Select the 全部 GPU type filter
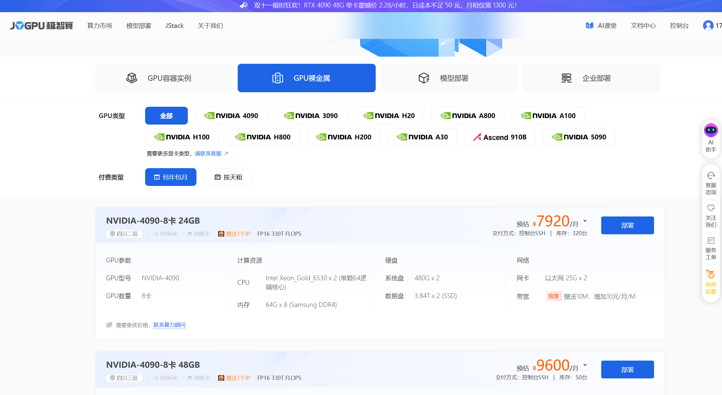The height and width of the screenshot is (395, 722). pyautogui.click(x=166, y=116)
